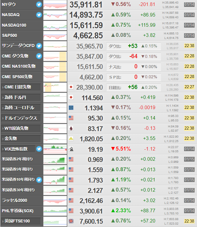This screenshot has height=227, width=197.
Task: Click the Twitter icon beside 米国債券10年利回り
Action: coord(39,180)
